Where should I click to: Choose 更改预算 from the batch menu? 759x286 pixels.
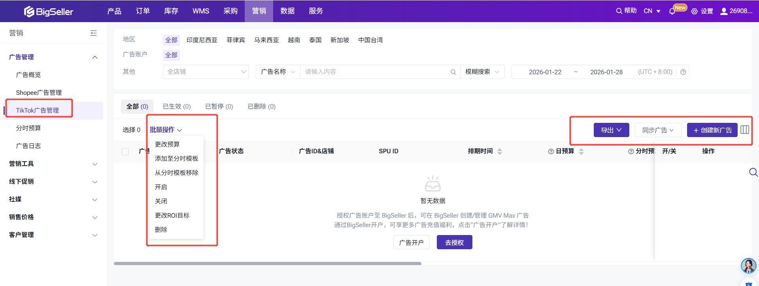click(x=167, y=144)
